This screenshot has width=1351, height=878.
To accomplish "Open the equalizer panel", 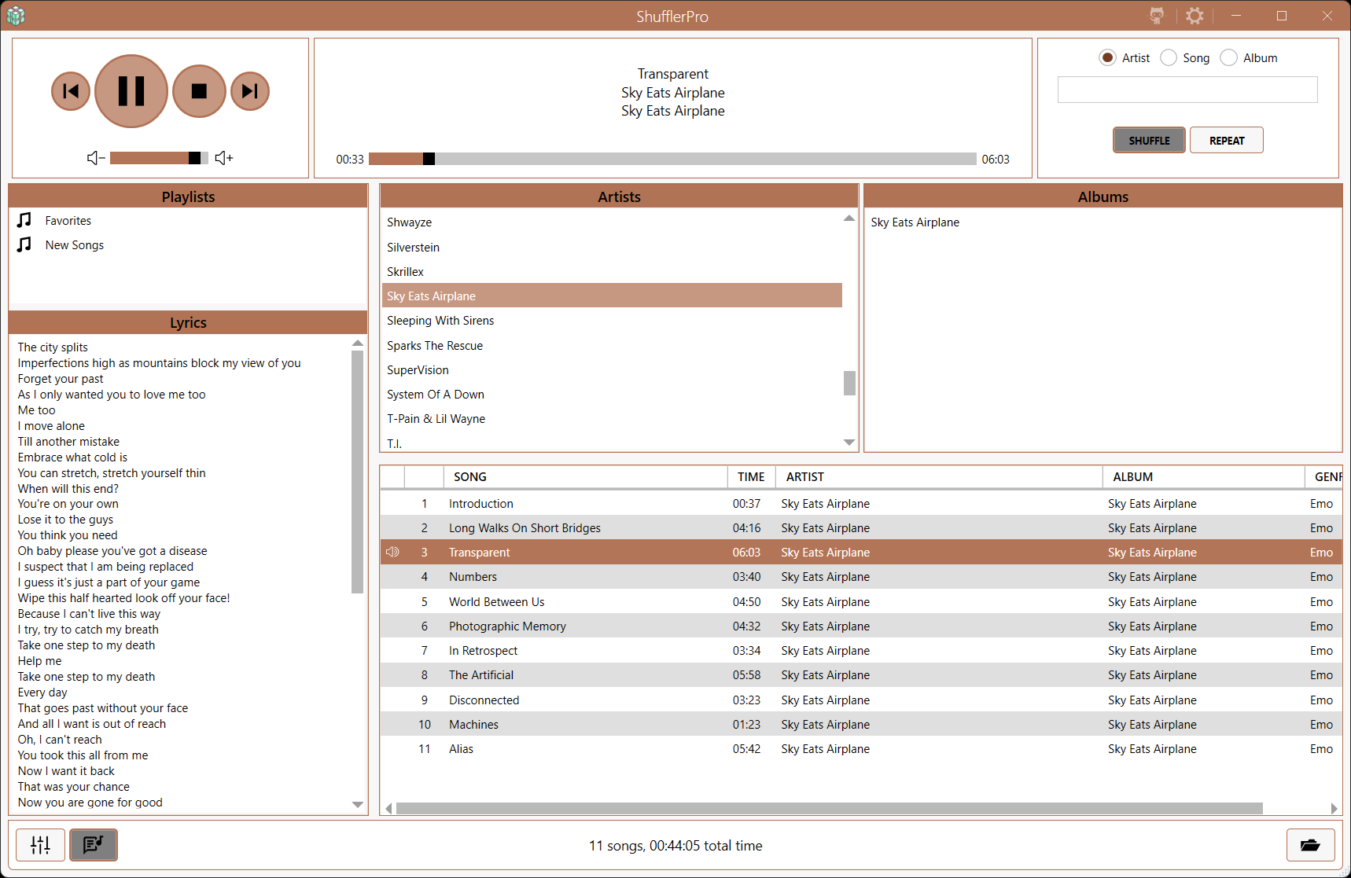I will coord(41,845).
